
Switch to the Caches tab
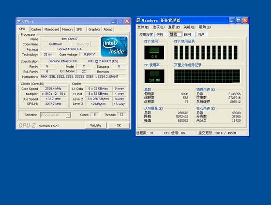[36, 29]
